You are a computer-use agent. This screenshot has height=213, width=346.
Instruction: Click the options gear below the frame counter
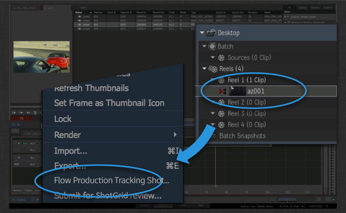13,125
